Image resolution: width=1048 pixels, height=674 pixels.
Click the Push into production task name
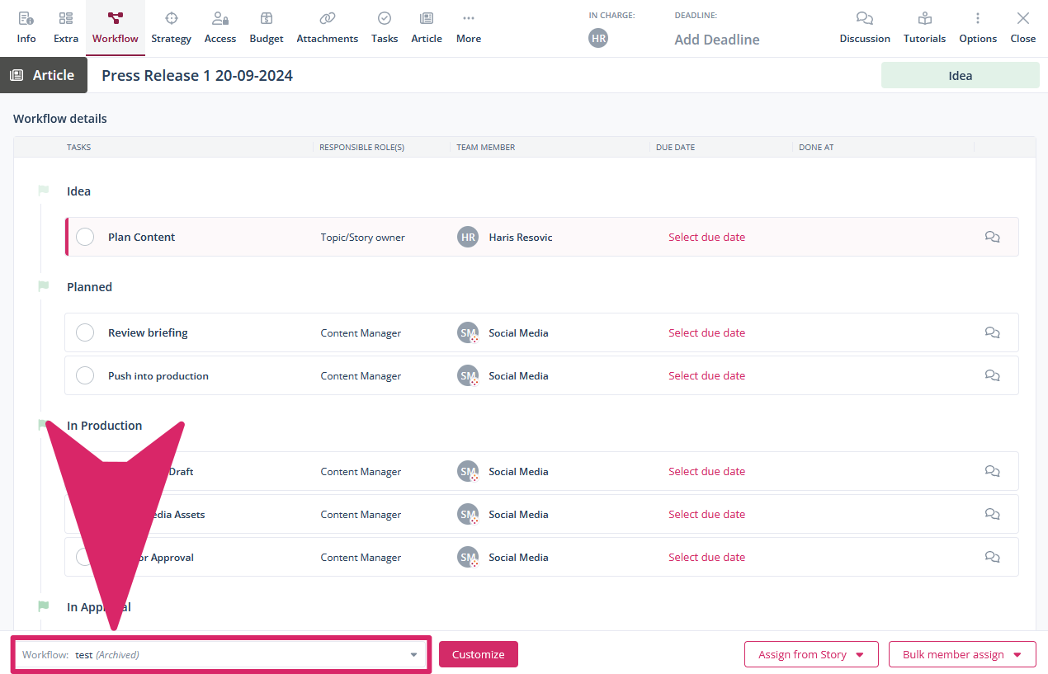(x=158, y=375)
